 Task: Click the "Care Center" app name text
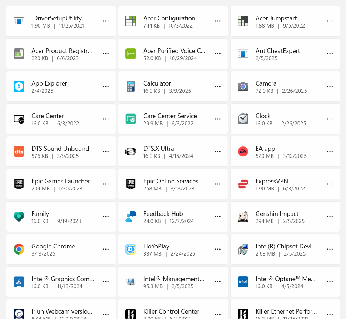tap(48, 116)
